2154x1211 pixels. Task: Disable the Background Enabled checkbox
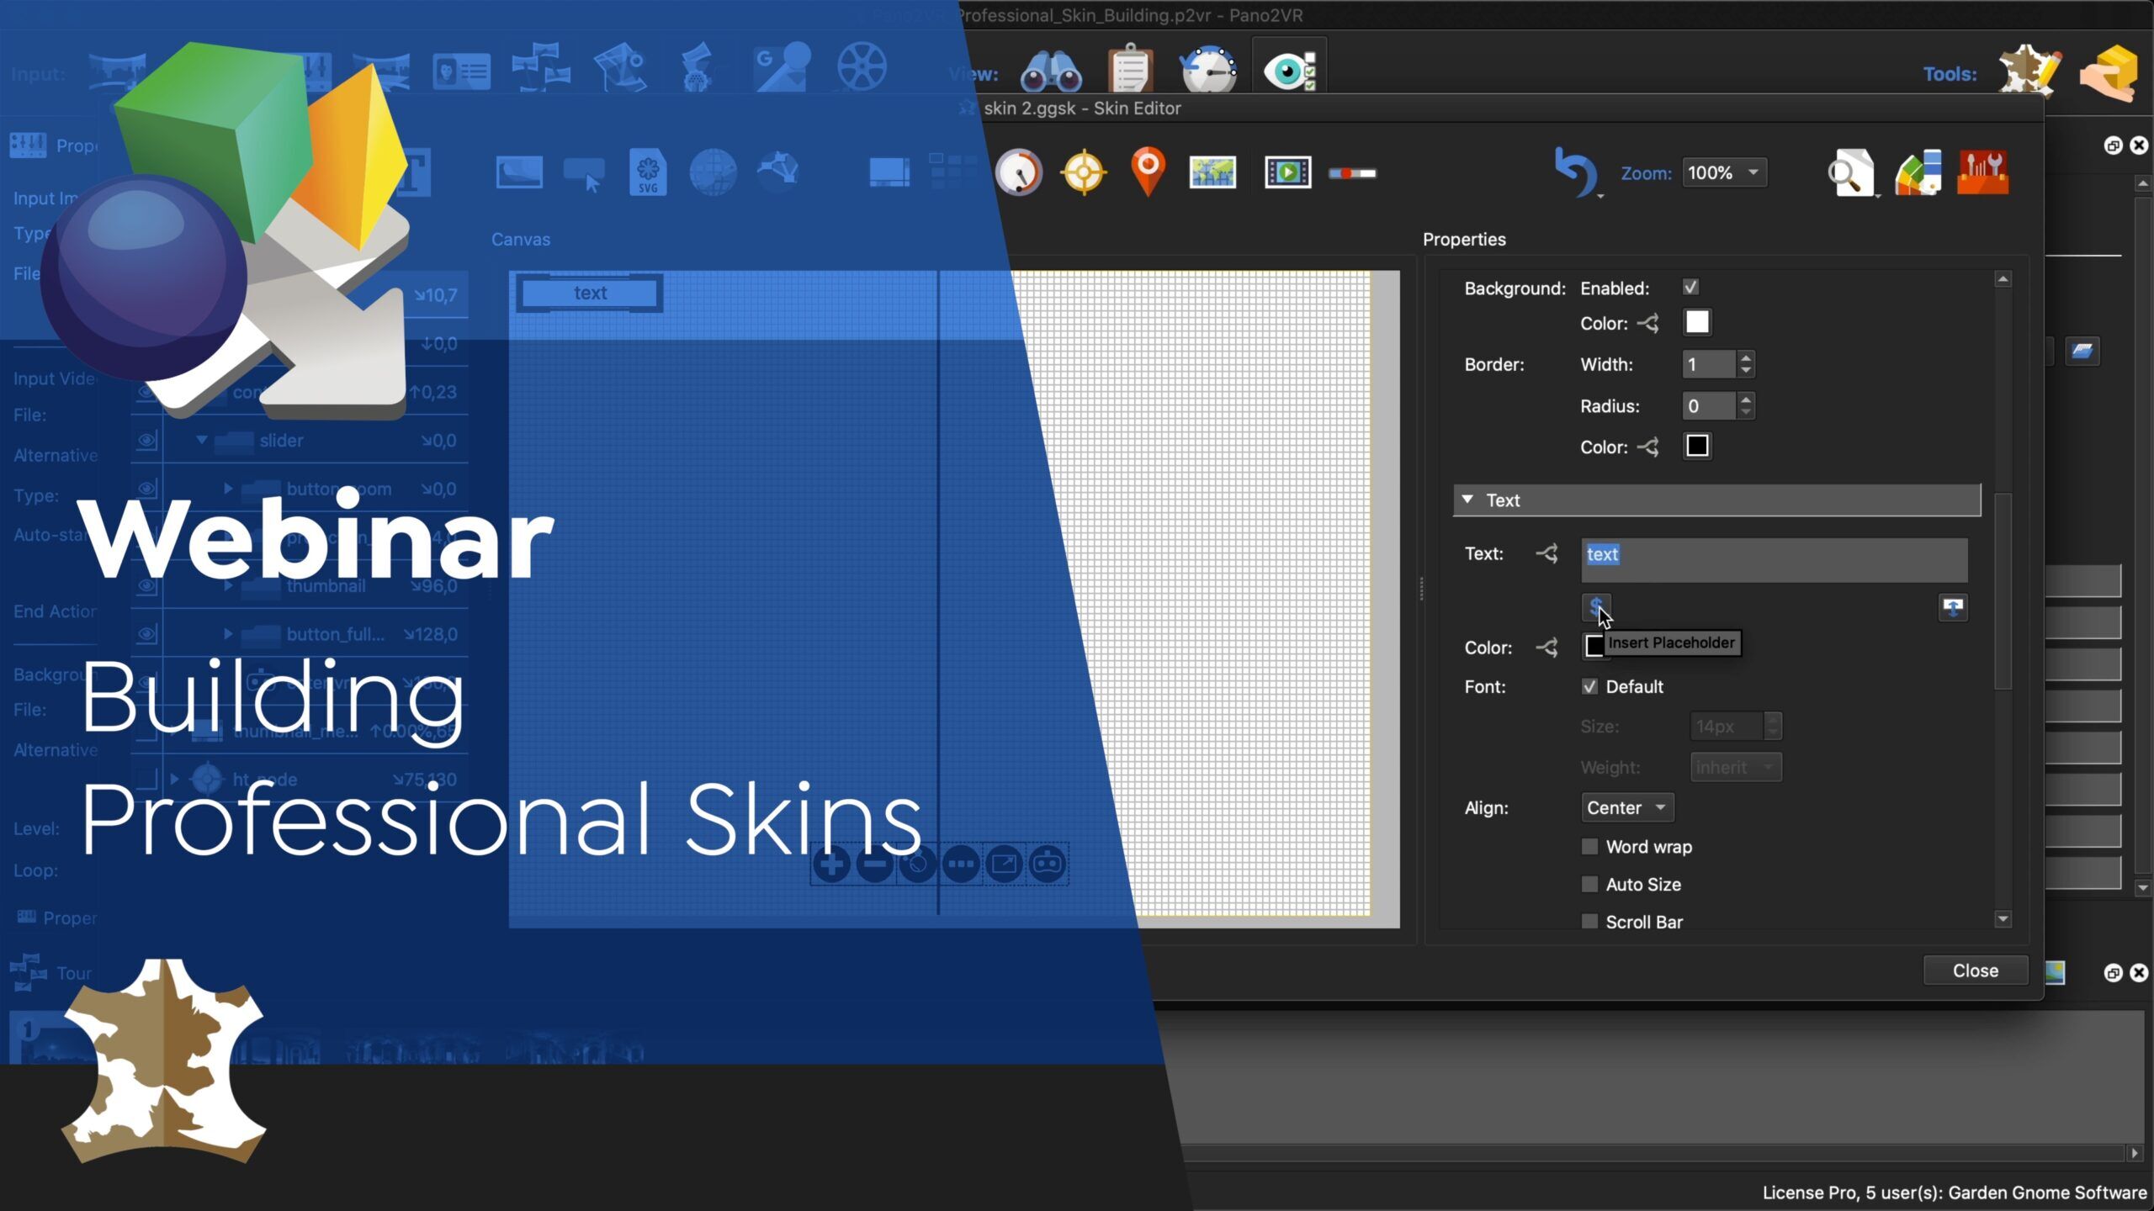(1690, 288)
